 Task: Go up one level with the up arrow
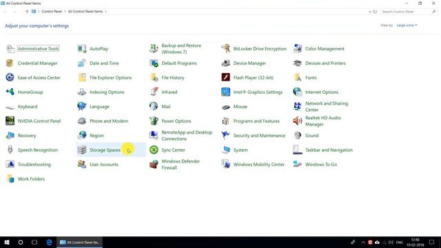pos(27,12)
